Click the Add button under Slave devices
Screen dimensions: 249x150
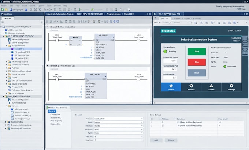tap(156, 140)
